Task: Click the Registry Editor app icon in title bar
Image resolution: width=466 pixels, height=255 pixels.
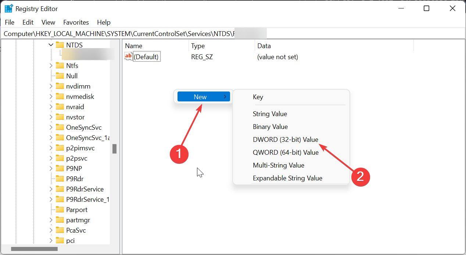Action: pyautogui.click(x=8, y=8)
